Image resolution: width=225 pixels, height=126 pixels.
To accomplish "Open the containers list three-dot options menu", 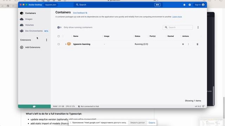I will click(198, 27).
